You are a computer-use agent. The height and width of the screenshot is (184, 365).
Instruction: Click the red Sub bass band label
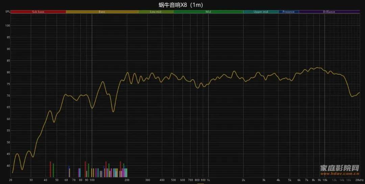click(x=38, y=12)
